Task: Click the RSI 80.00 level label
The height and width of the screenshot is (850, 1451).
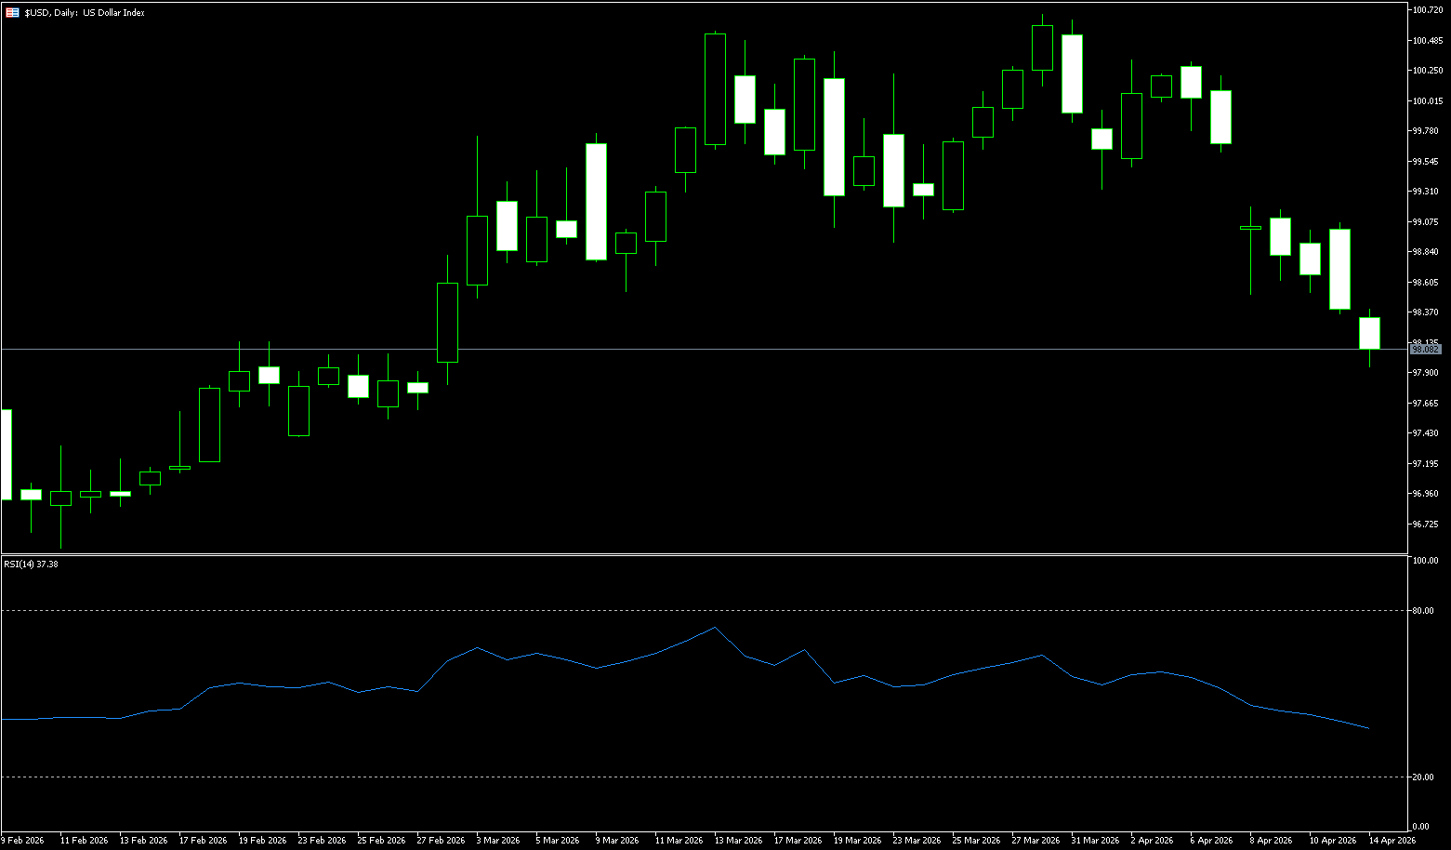Action: 1422,611
